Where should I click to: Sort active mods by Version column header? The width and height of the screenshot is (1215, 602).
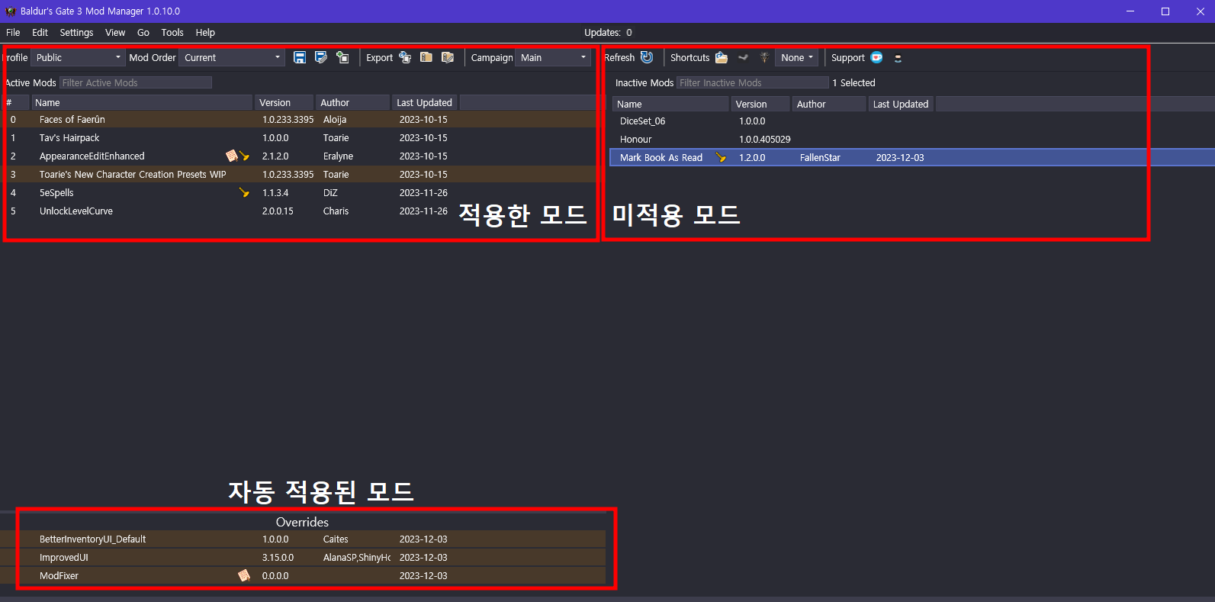click(x=284, y=102)
